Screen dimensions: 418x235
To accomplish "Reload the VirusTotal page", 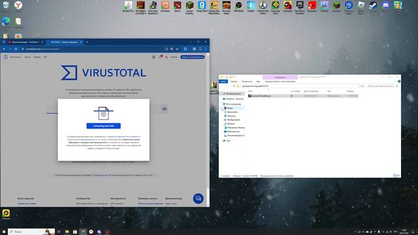I will click(16, 49).
